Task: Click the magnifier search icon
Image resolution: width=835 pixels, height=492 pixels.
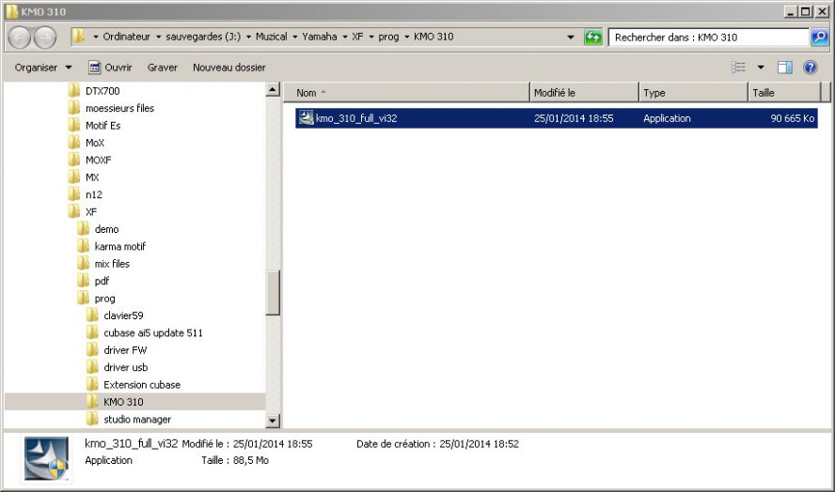Action: [x=819, y=38]
